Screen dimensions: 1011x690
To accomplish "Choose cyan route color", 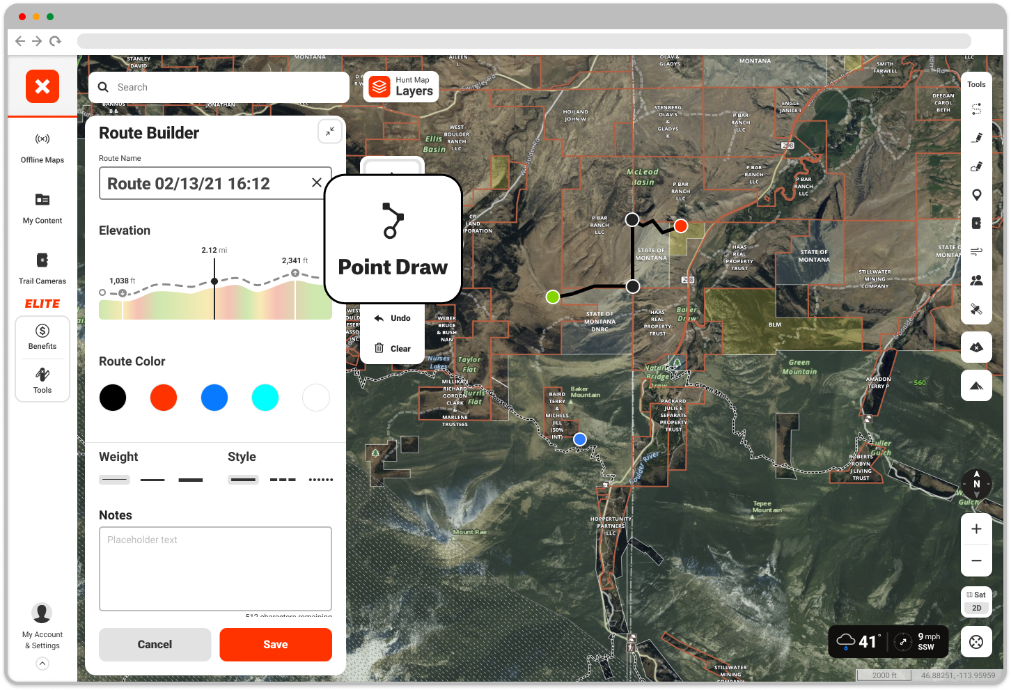I will 265,398.
